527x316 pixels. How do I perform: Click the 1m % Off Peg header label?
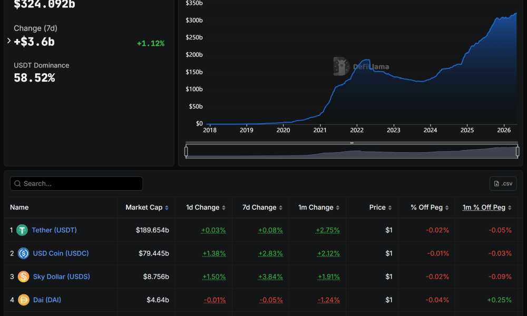[484, 208]
